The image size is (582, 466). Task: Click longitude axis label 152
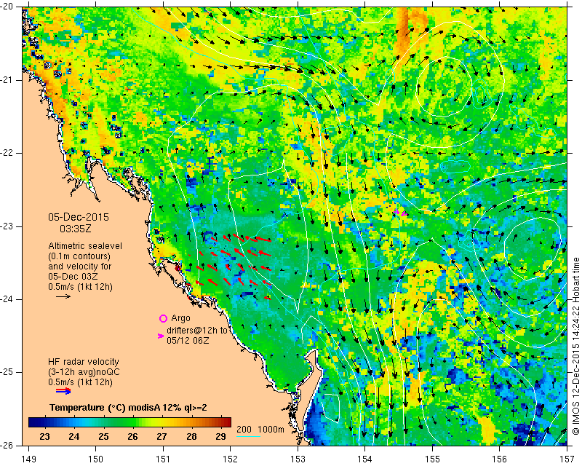[x=230, y=459]
